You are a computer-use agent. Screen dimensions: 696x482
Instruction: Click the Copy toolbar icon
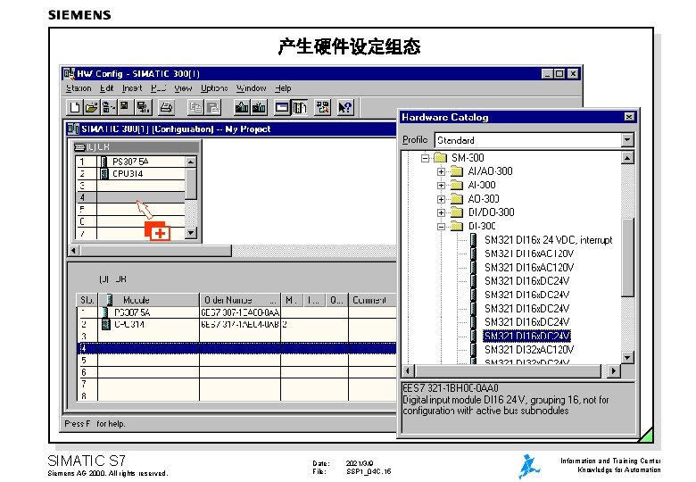tap(195, 107)
